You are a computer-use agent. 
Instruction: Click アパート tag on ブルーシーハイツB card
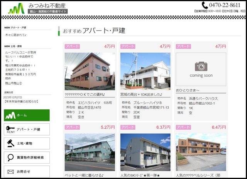coord(128,46)
